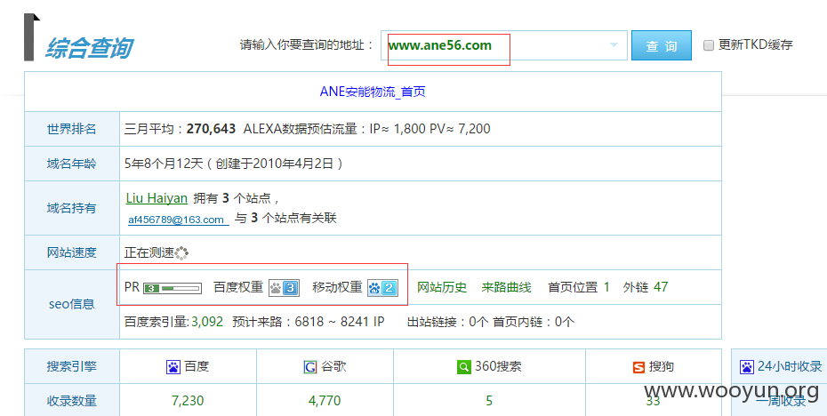Click the 综合查询 page heading
This screenshot has height=416, width=827.
pos(89,48)
